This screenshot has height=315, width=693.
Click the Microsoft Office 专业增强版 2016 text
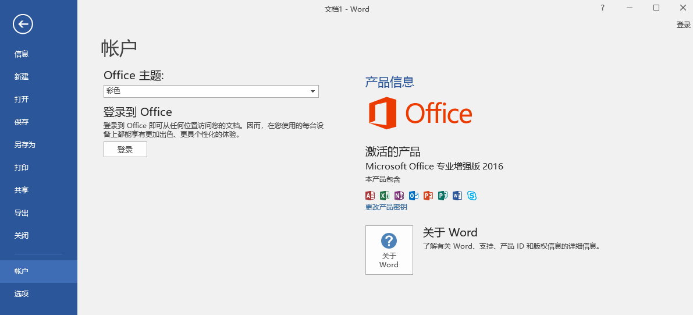click(x=435, y=167)
